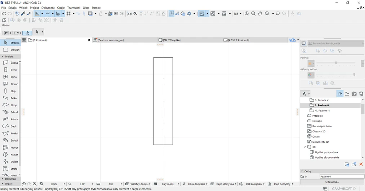Toggle the tab overview grid icon
The image size is (365, 191).
pyautogui.click(x=24, y=40)
